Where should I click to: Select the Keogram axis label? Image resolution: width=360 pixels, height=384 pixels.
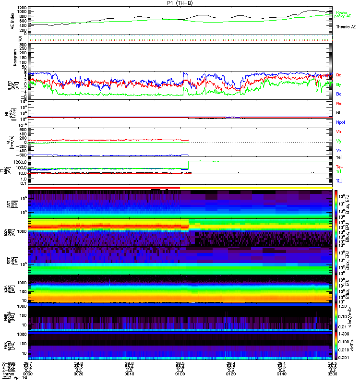point(15,58)
